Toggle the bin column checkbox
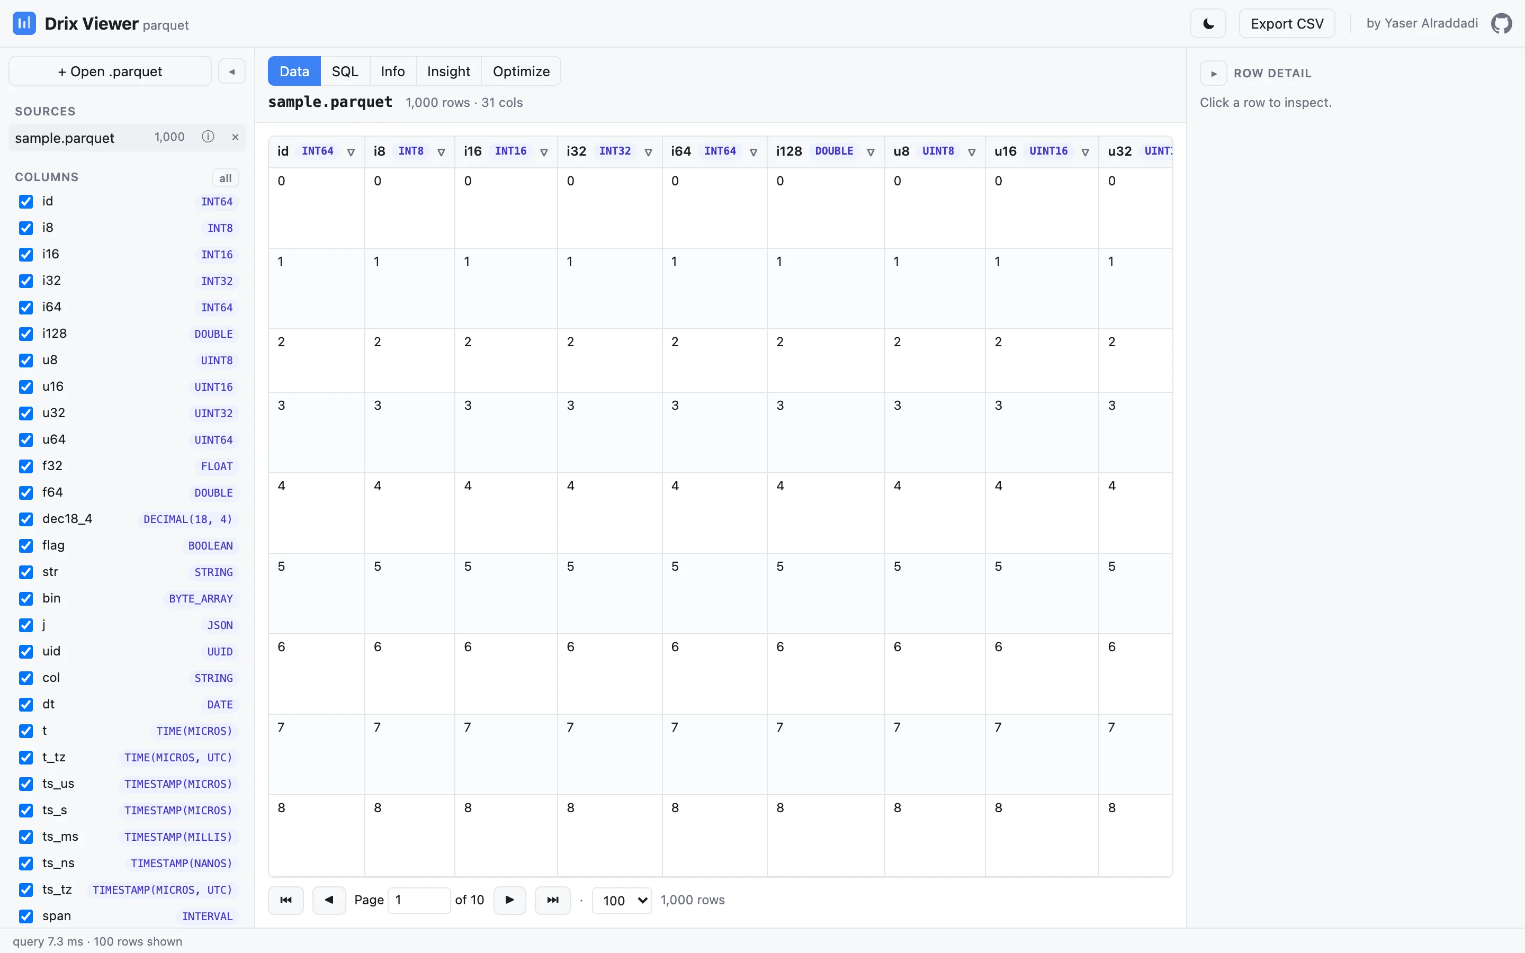Viewport: 1525px width, 953px height. [x=26, y=599]
